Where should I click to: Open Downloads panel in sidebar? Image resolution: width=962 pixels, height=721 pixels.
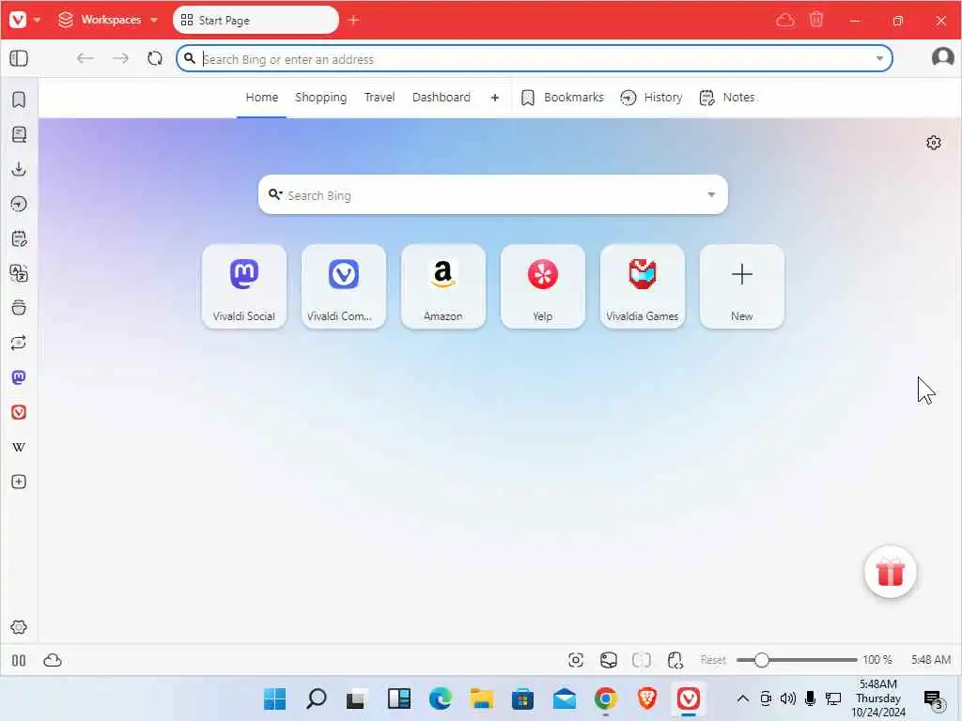point(19,169)
